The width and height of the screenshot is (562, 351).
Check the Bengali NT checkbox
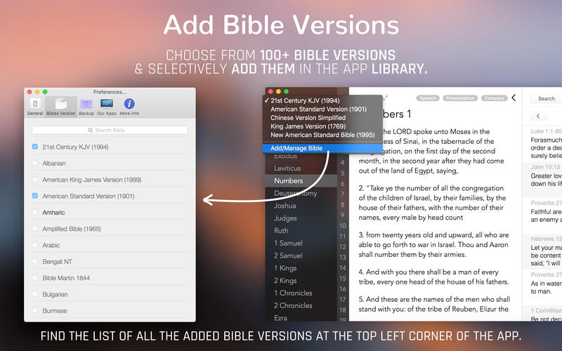point(34,261)
